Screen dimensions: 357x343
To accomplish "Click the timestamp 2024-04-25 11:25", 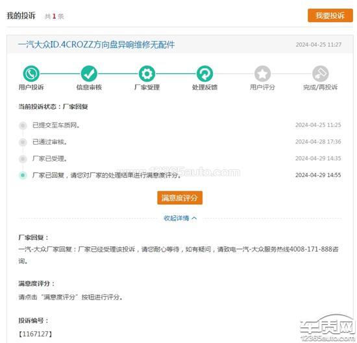I will [318, 125].
